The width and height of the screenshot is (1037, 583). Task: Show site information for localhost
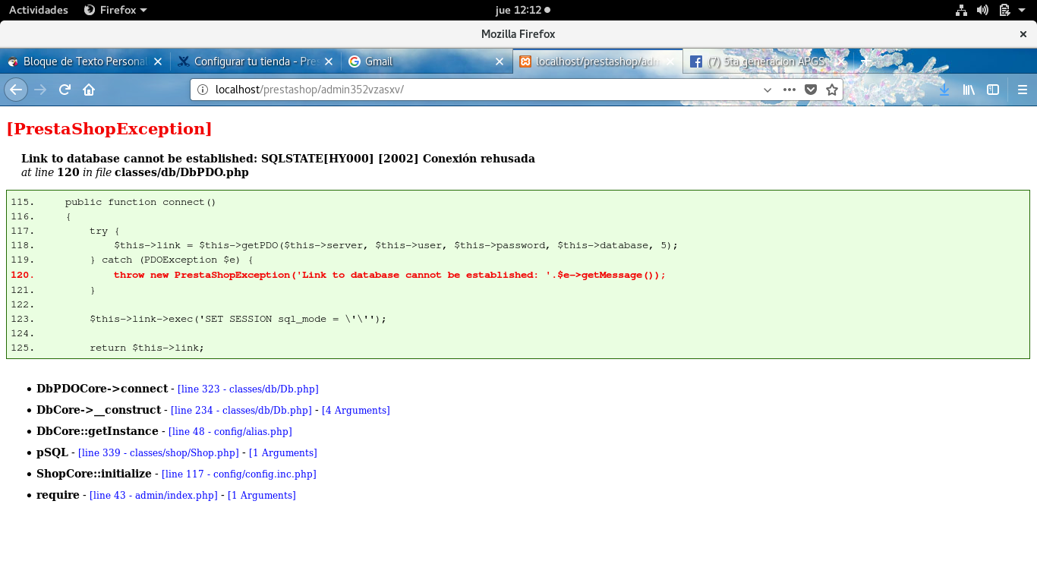203,90
